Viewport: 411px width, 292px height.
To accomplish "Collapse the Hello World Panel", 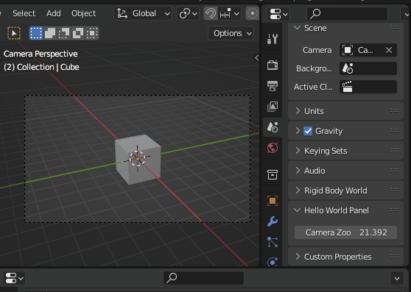I will point(298,210).
